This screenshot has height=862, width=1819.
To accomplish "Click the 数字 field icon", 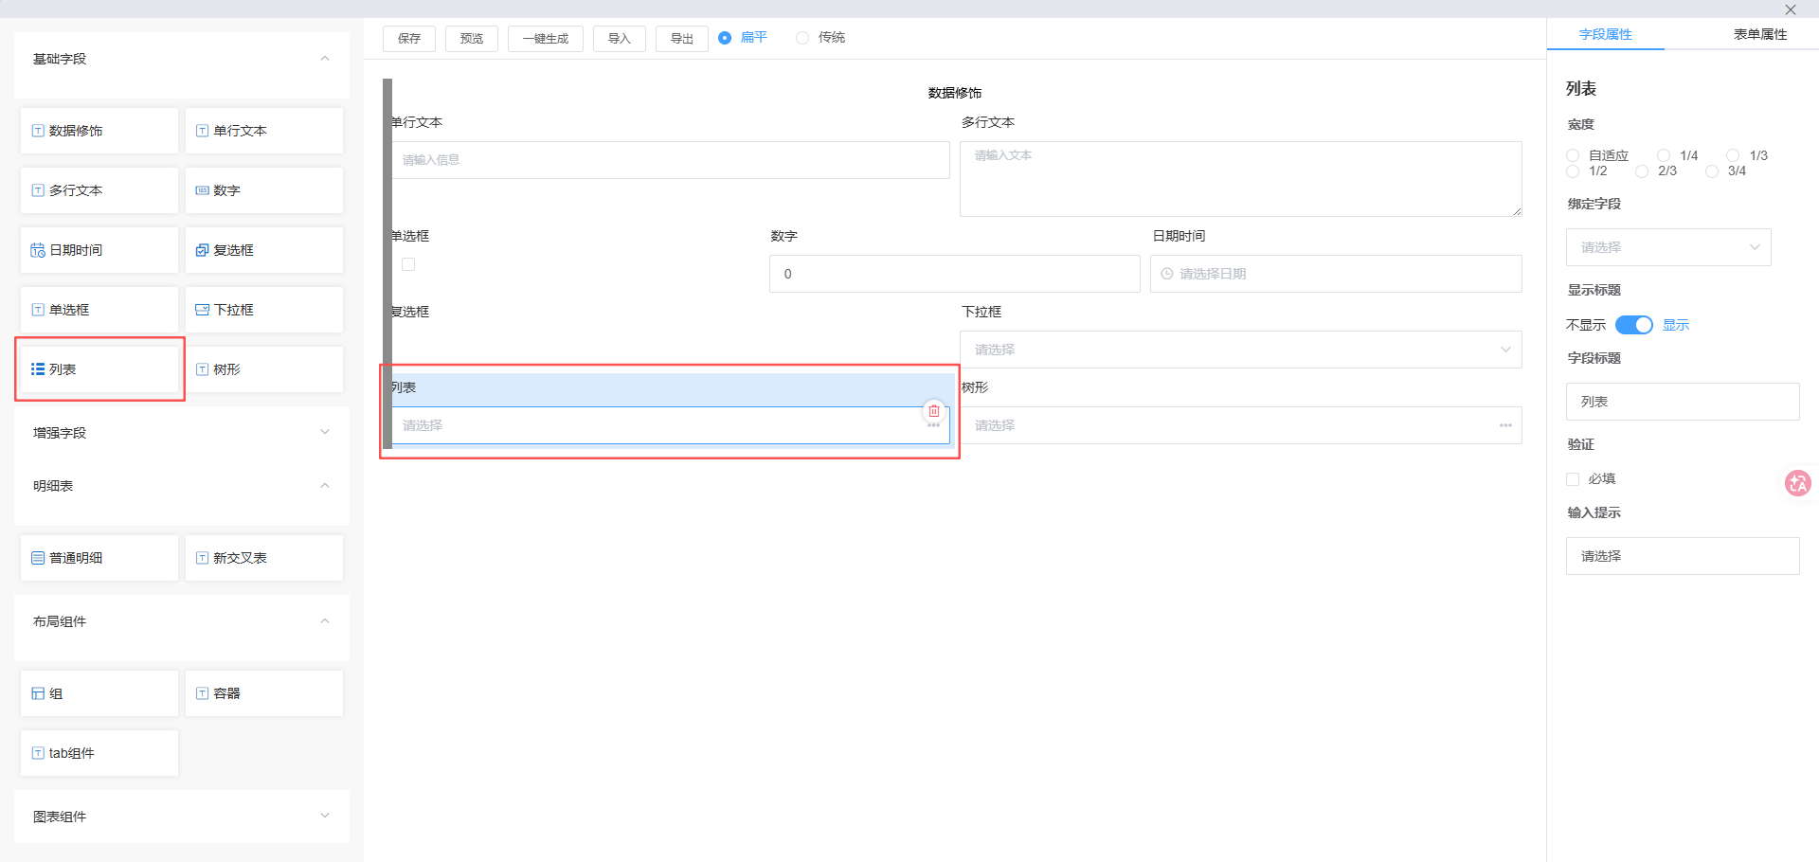I will (202, 190).
